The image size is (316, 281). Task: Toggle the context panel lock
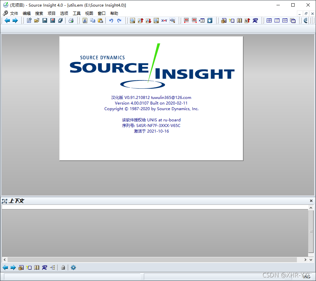[63, 267]
